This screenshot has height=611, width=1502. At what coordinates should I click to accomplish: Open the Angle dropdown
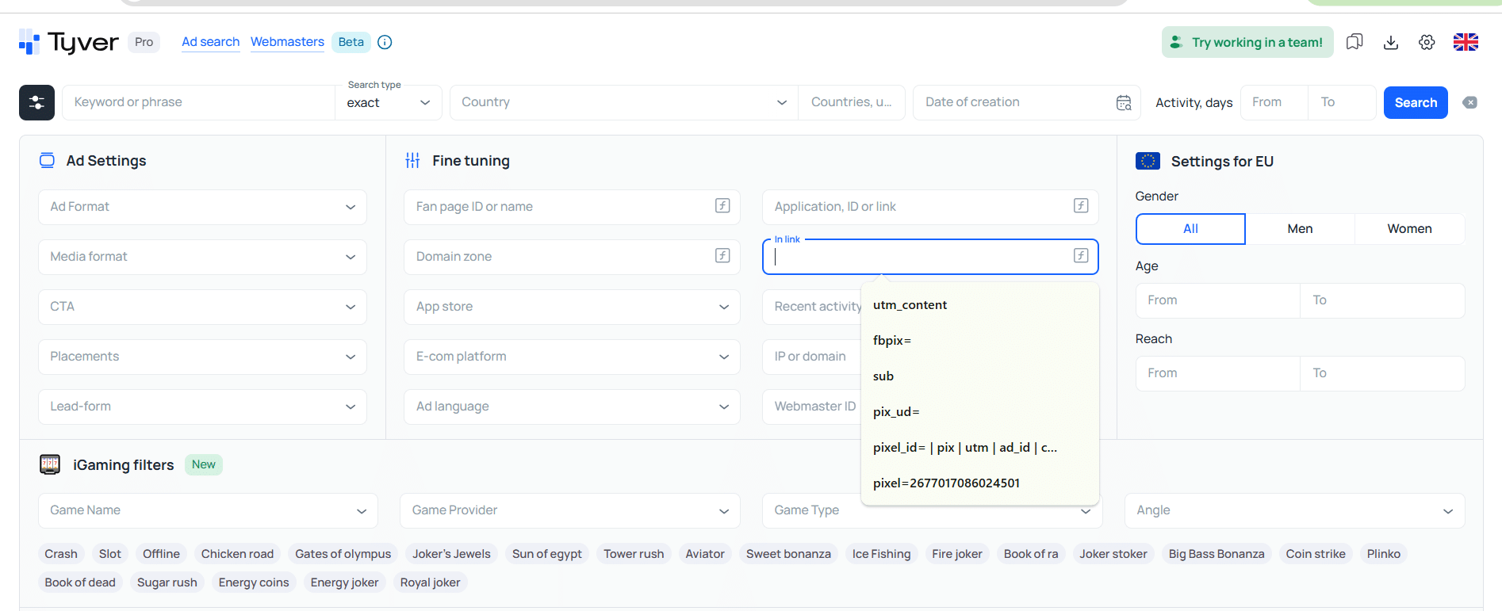[x=1294, y=510]
